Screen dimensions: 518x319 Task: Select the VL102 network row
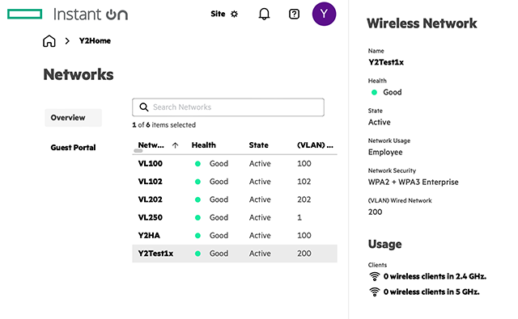coord(235,182)
